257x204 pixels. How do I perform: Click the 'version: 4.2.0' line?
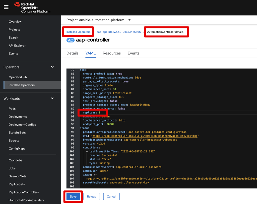pos(94,143)
